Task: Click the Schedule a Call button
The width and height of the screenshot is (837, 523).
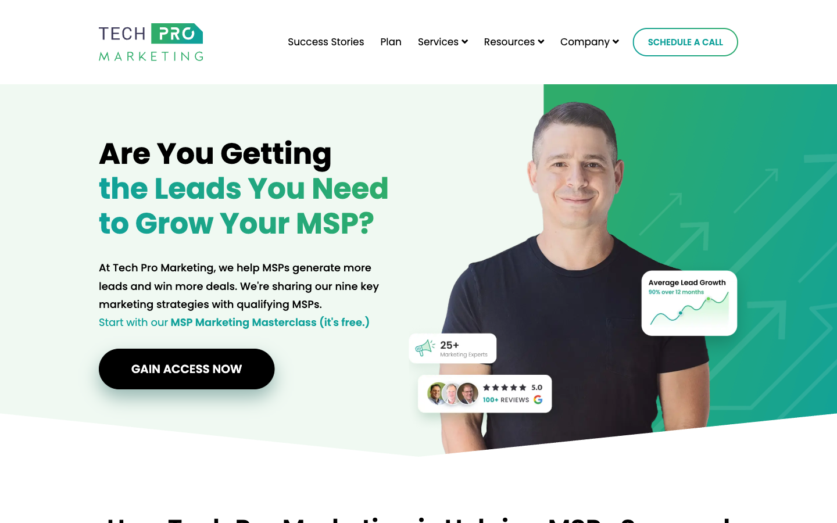Action: (x=685, y=42)
